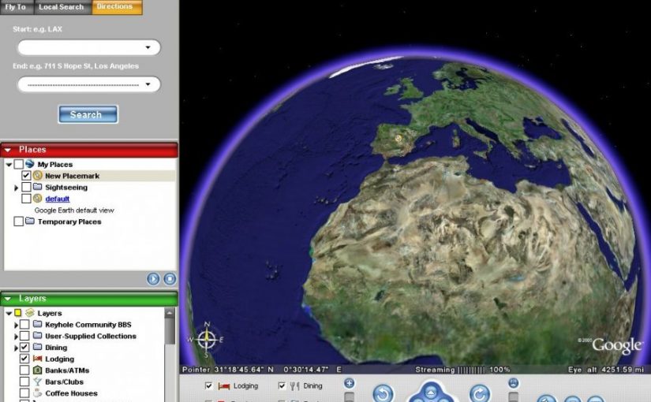Image resolution: width=651 pixels, height=402 pixels.
Task: Click the Layers stack icon
Action: coord(30,313)
